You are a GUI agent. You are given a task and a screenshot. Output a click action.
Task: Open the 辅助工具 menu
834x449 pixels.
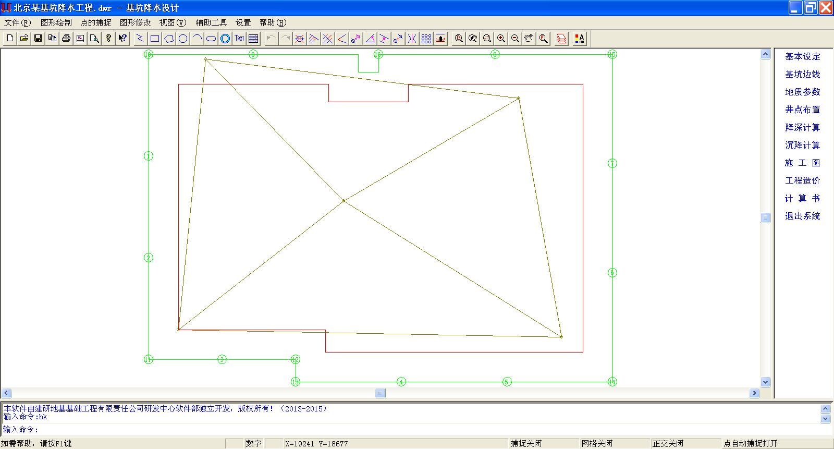point(211,22)
